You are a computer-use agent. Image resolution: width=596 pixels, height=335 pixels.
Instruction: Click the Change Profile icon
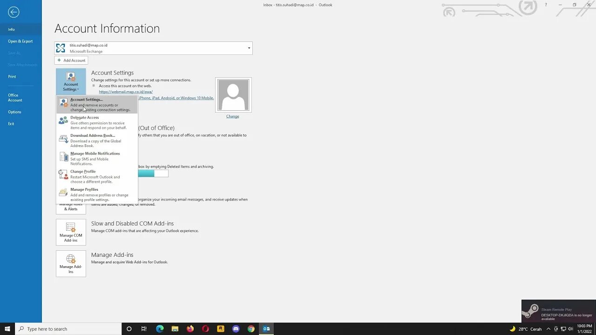pyautogui.click(x=63, y=174)
